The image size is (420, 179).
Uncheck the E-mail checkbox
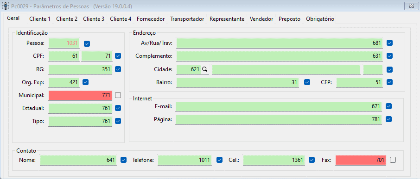[388, 106]
